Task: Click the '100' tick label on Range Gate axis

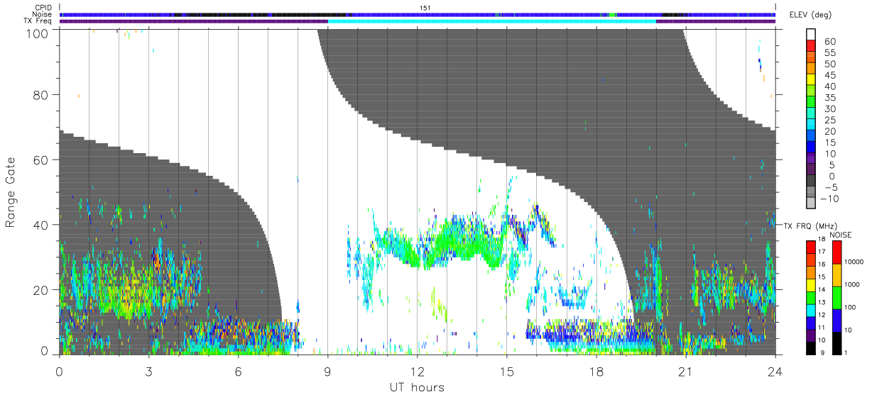Action: pyautogui.click(x=36, y=33)
